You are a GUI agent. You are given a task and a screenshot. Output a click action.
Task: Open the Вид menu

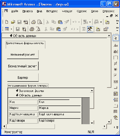point(39,11)
